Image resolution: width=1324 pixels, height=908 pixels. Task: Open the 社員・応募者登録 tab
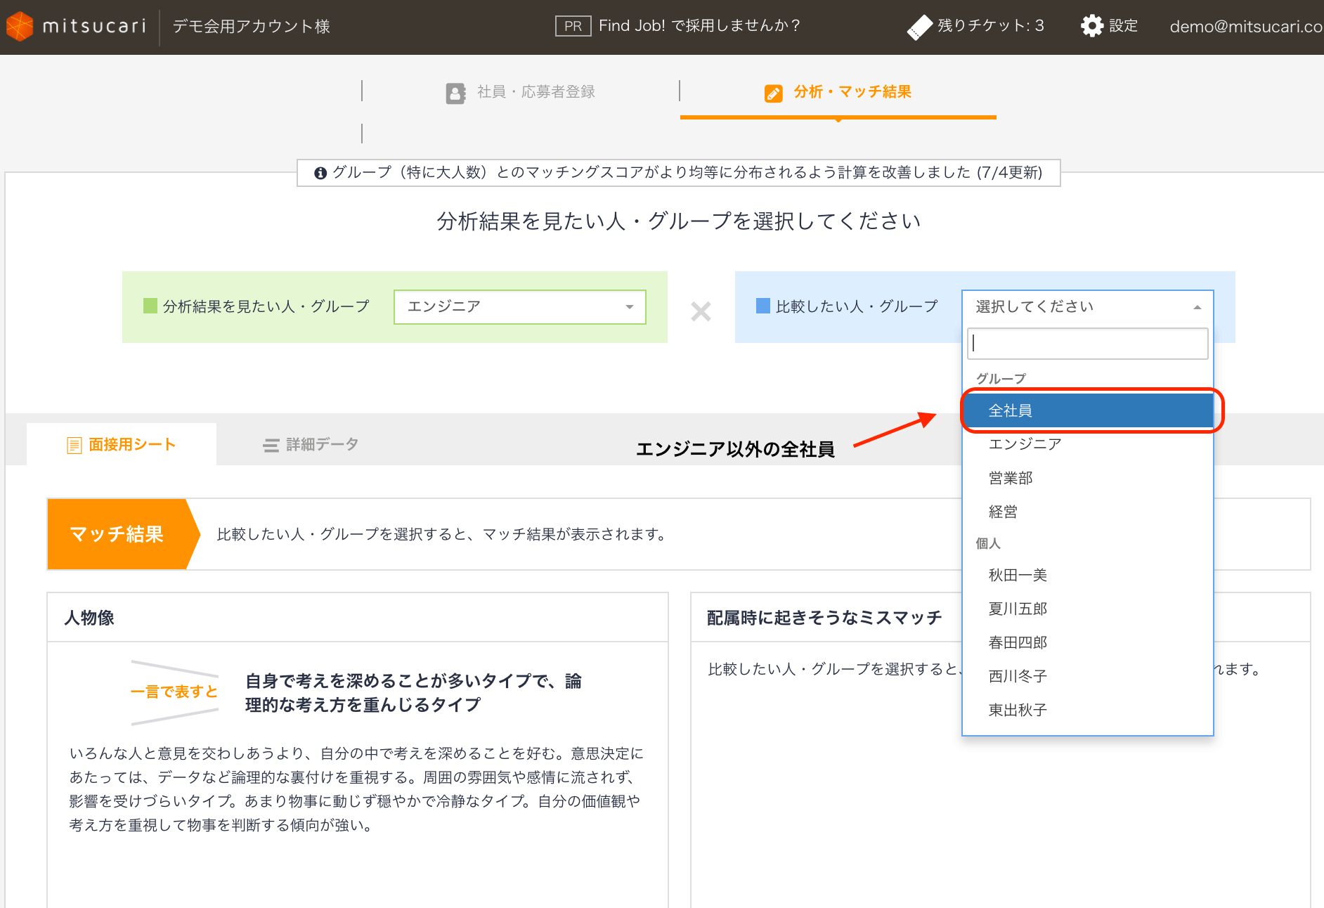(536, 92)
